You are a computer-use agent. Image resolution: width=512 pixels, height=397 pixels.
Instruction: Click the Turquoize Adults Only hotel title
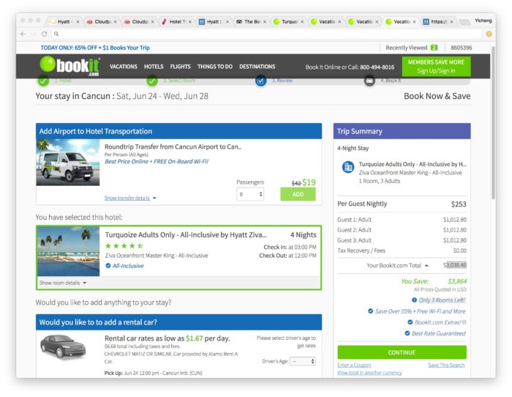click(186, 235)
